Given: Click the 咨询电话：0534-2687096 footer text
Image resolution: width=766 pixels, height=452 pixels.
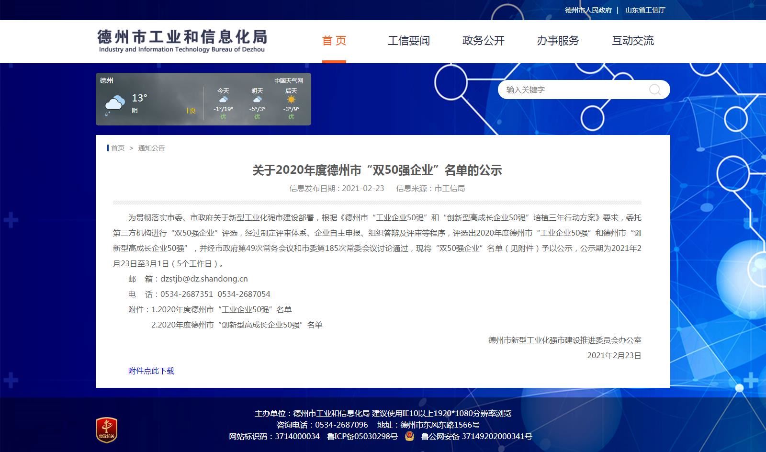Looking at the screenshot, I should pos(322,425).
